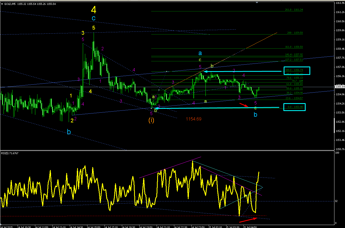The image size is (345, 228).
Task: Click price axis value 1152.16
Action: coord(340,131)
